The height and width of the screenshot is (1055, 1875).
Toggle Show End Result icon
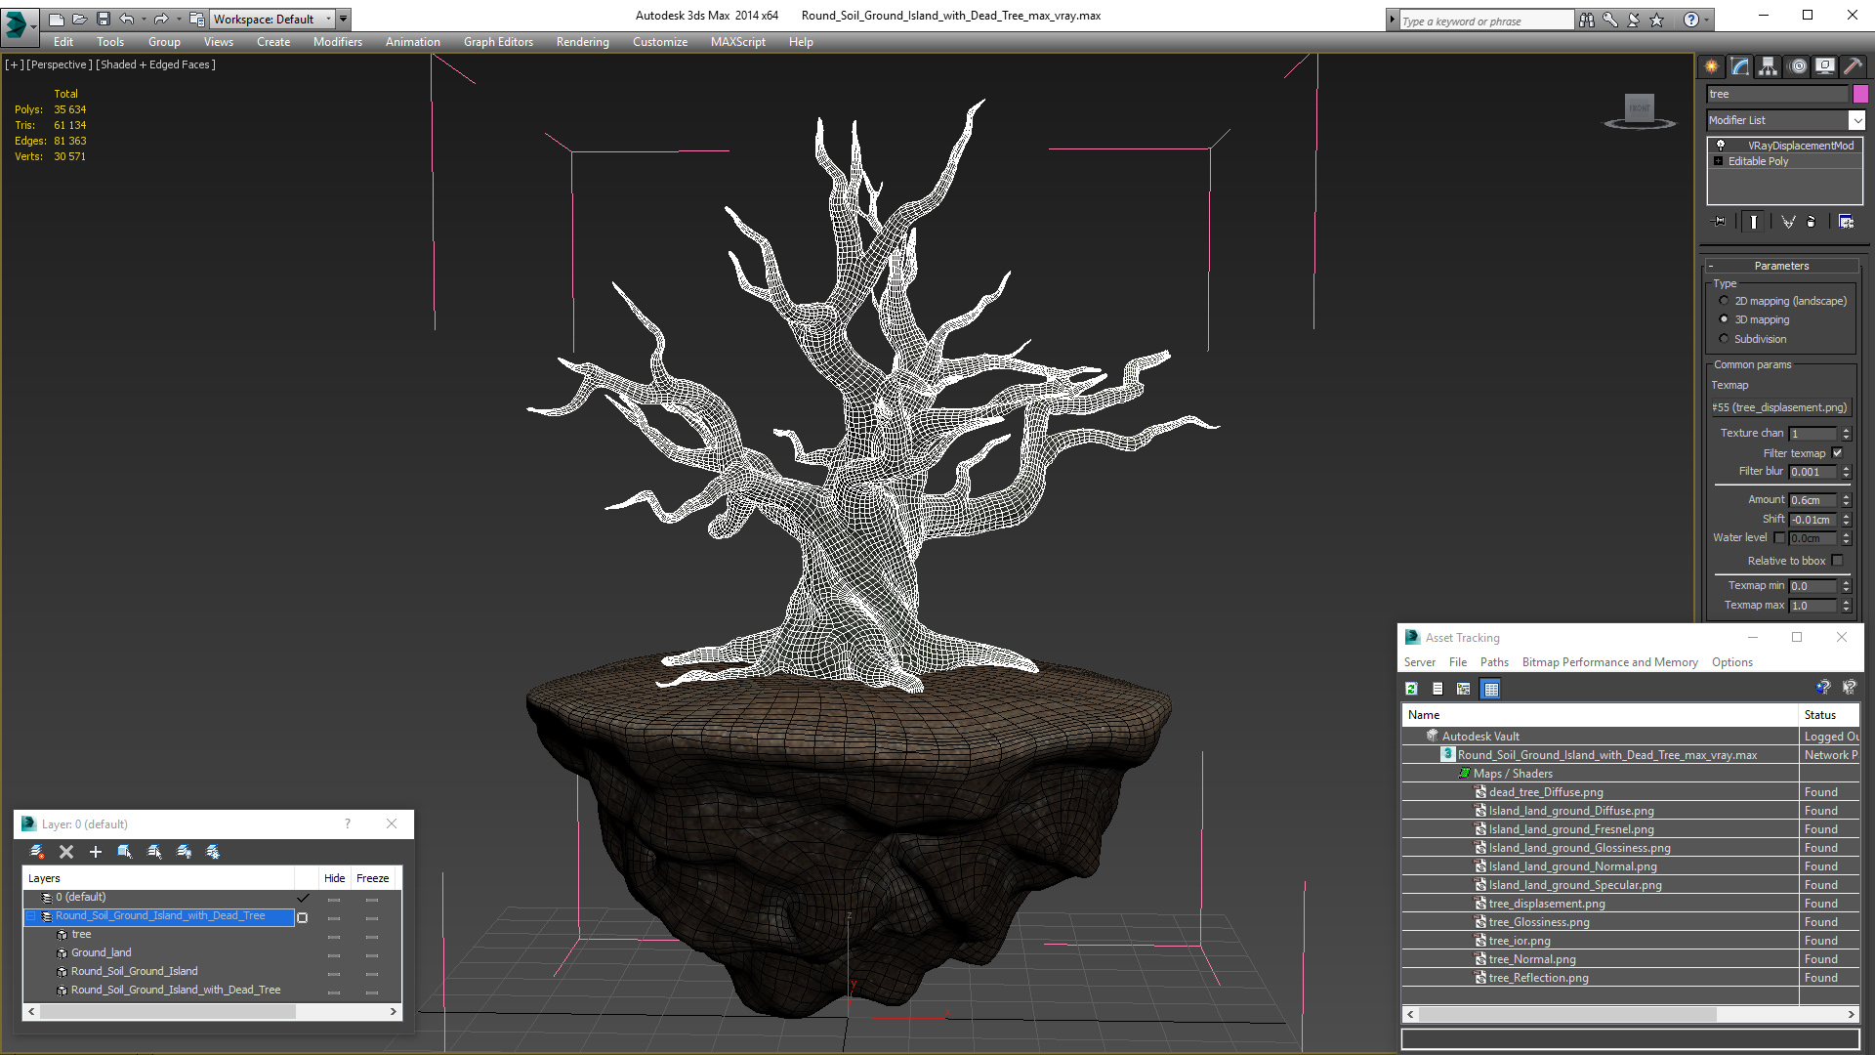[x=1754, y=222]
